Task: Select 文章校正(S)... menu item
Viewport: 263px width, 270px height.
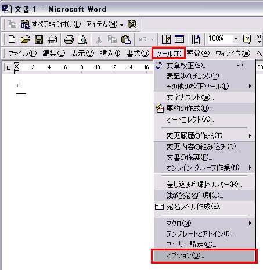Action: pyautogui.click(x=204, y=66)
